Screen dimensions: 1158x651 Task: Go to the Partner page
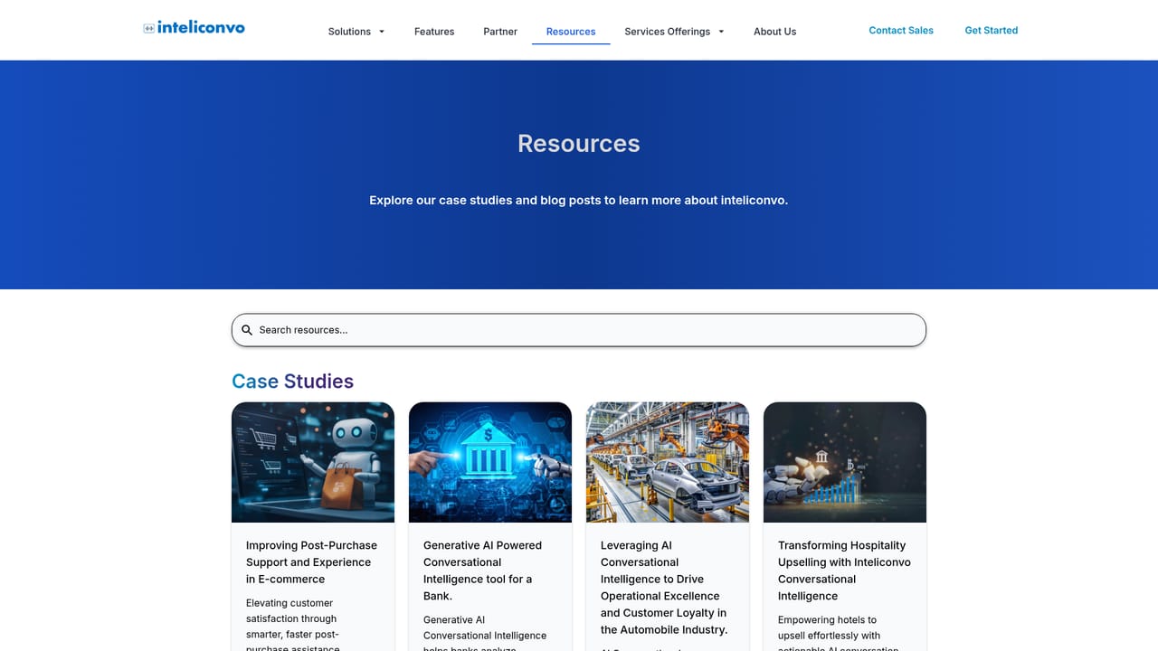point(500,32)
